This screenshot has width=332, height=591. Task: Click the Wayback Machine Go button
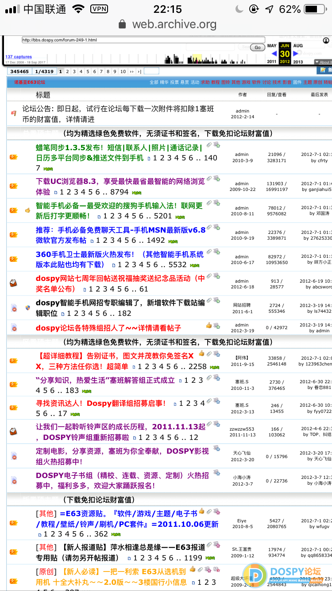tap(257, 47)
